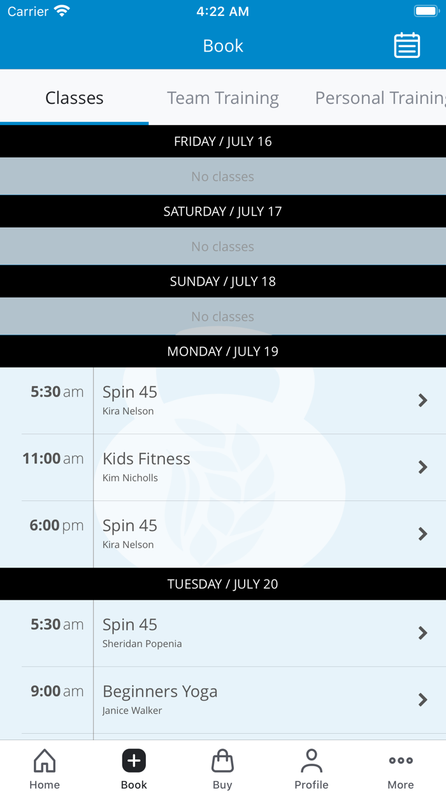Tap the Monday July 19 date header
This screenshot has height=793, width=446.
tap(222, 351)
